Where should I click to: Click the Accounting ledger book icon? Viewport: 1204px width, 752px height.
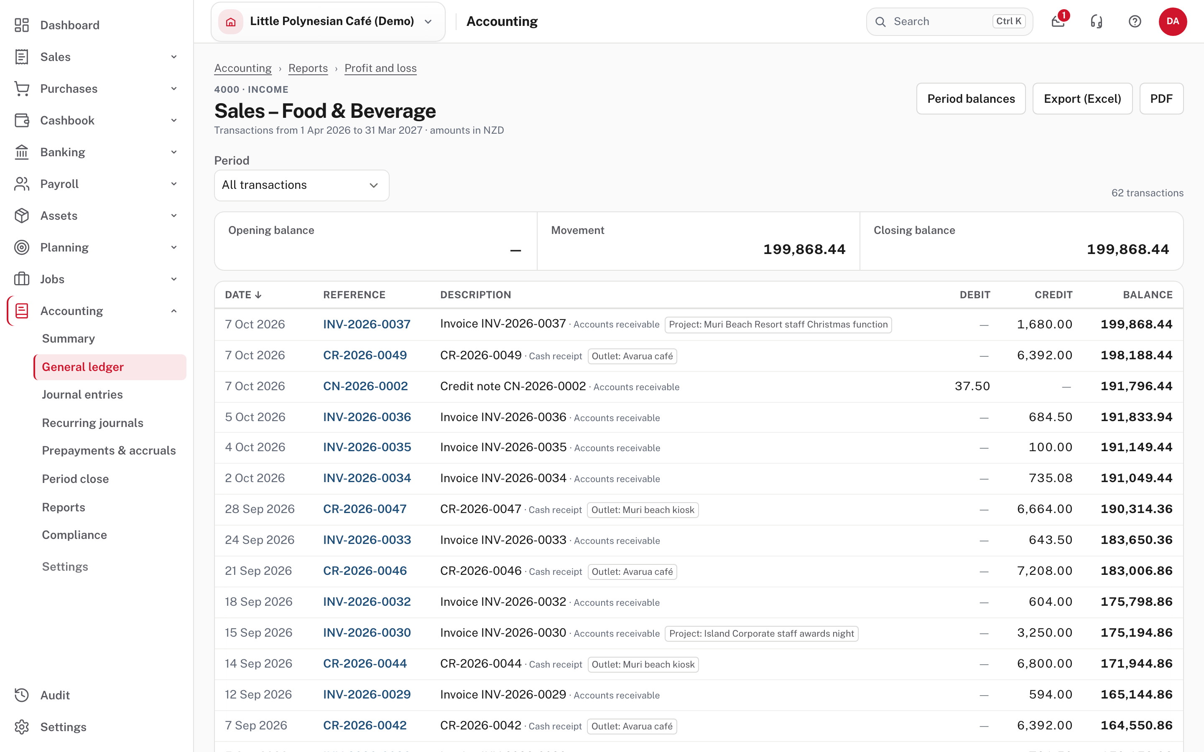click(x=21, y=311)
